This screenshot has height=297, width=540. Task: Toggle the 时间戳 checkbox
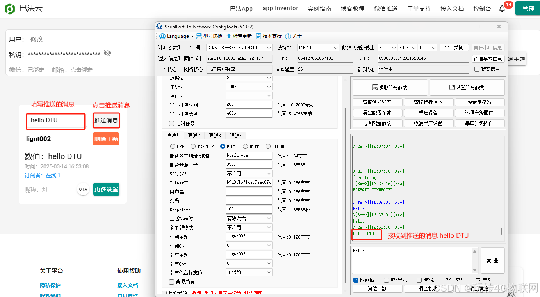coord(356,280)
